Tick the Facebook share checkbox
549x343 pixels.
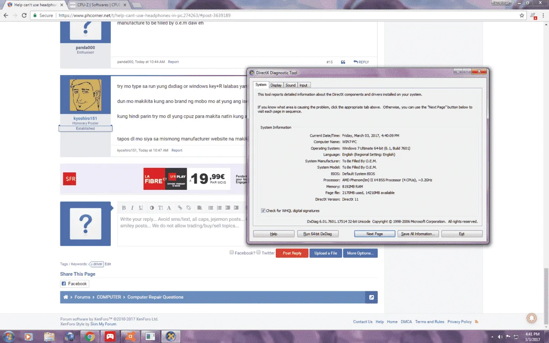pyautogui.click(x=231, y=252)
